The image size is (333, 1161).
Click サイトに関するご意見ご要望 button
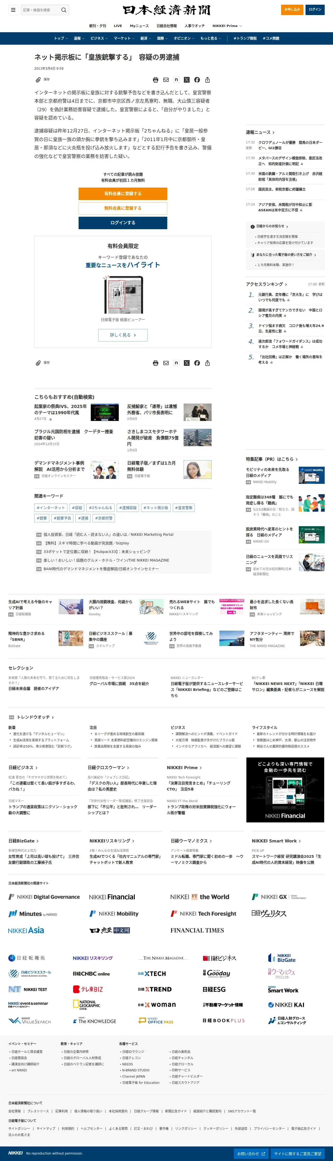(297, 1153)
